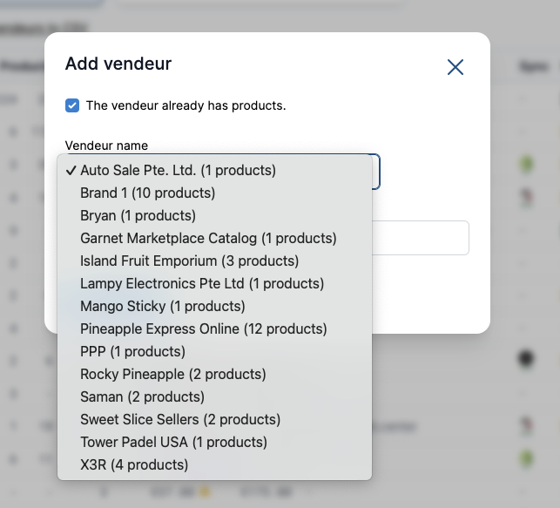The image size is (560, 508).
Task: Click the Vendeur name select box edge
Action: [375, 172]
